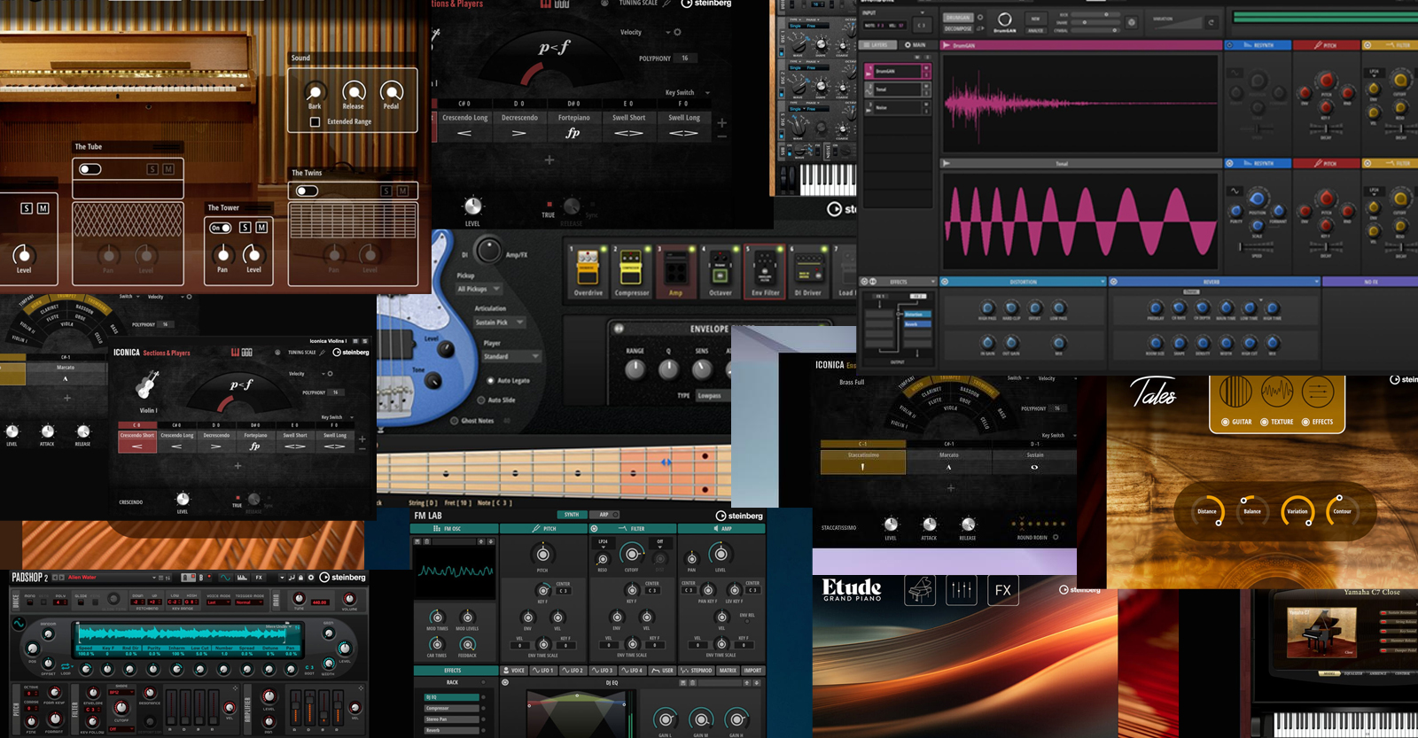Enable Ghost Notes option
This screenshot has height=738, width=1418.
pos(455,421)
